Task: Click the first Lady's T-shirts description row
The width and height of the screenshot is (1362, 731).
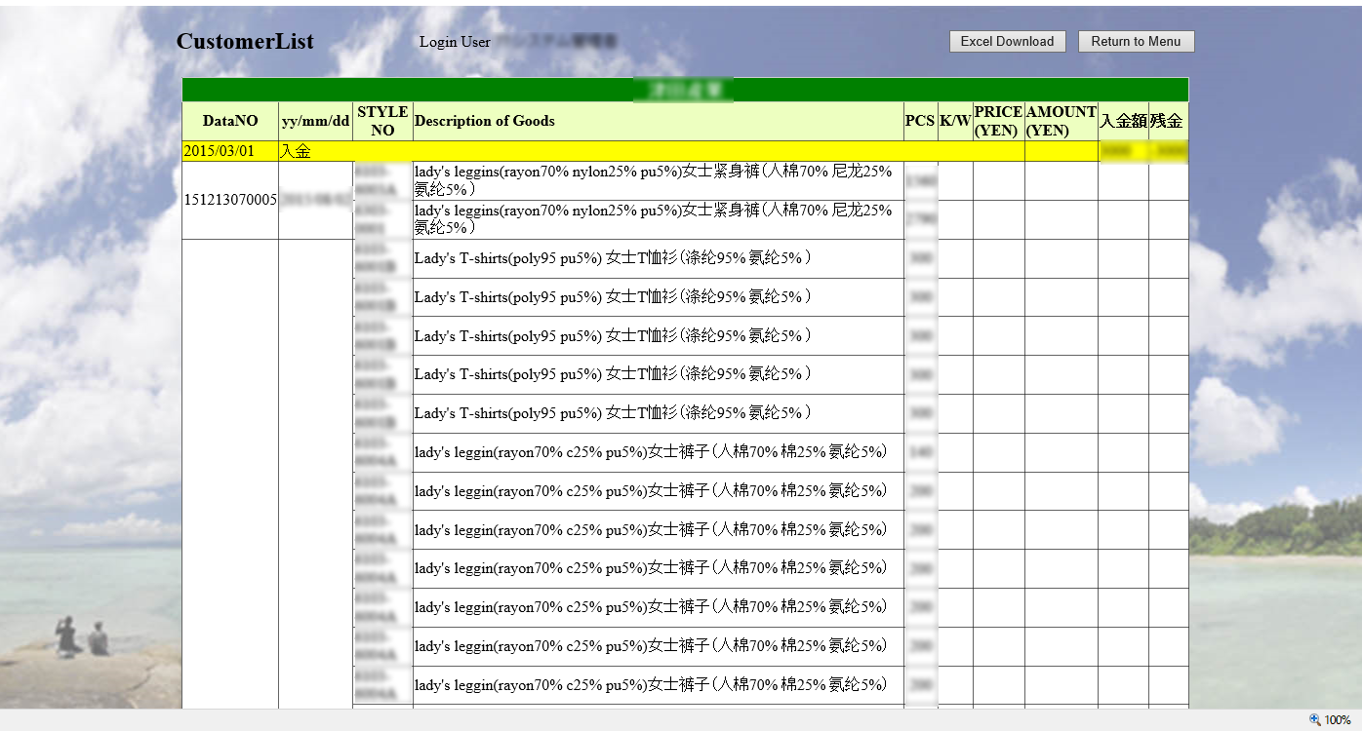Action: [x=612, y=258]
